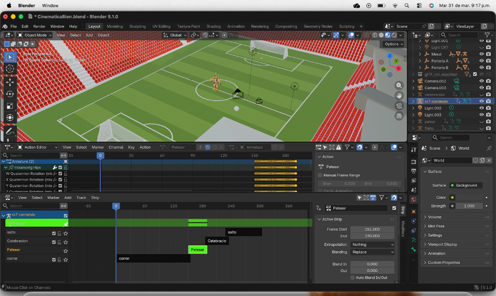Hide Camera.002 using its eye icon

coord(481,81)
